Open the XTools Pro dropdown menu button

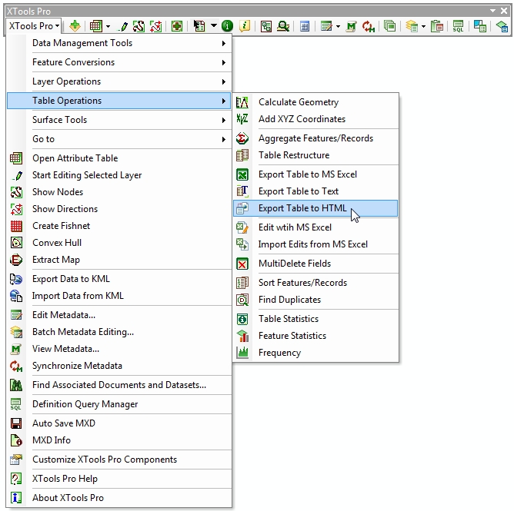(x=33, y=26)
